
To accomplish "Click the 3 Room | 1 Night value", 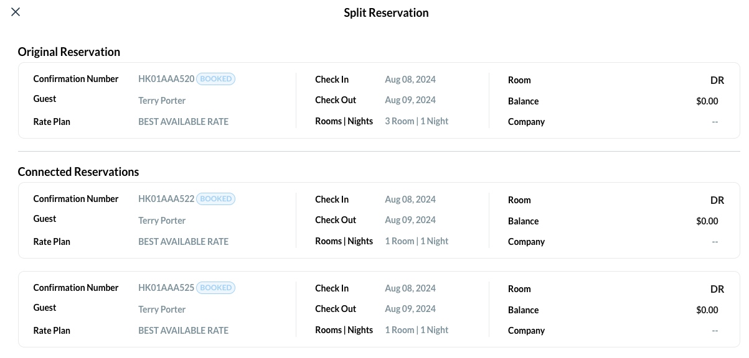I will coord(416,121).
